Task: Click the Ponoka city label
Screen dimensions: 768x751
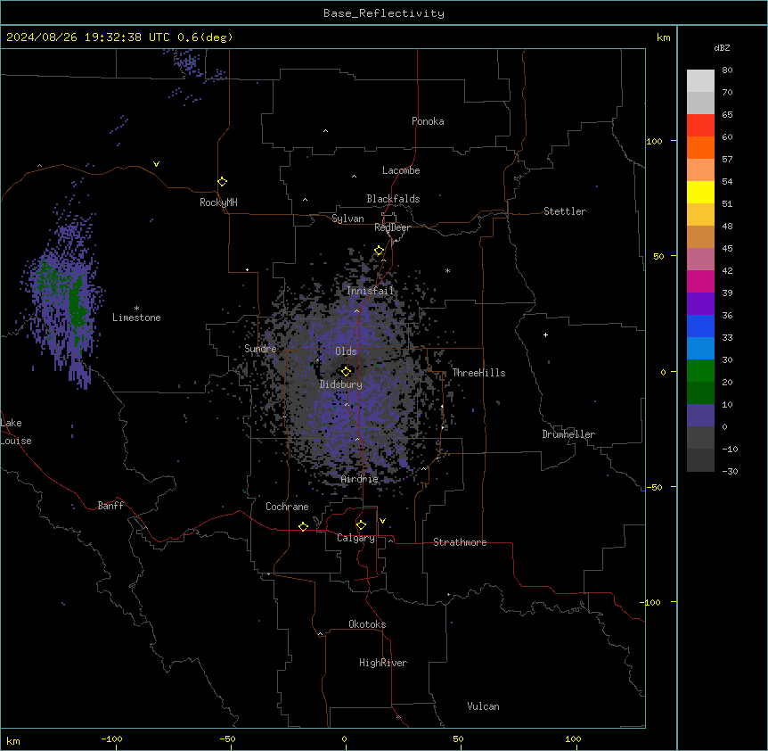Action: point(428,121)
